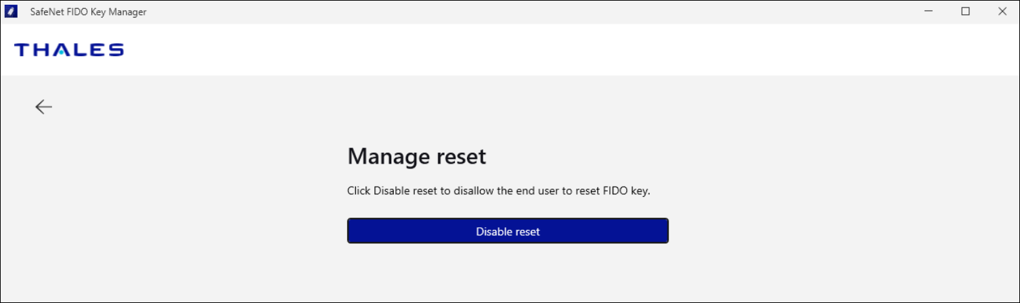Click the first word "Click" of the description
The width and height of the screenshot is (1020, 303).
pos(359,191)
